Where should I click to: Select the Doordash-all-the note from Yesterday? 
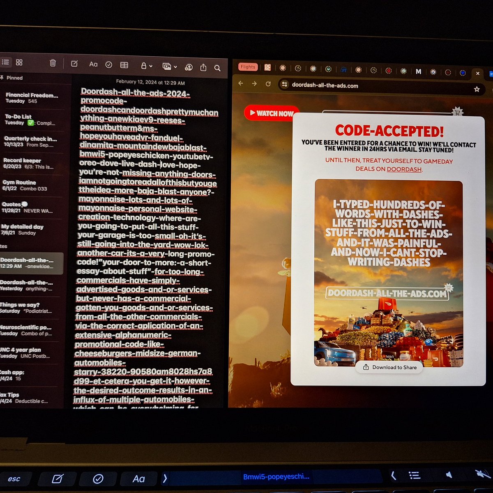[x=30, y=286]
